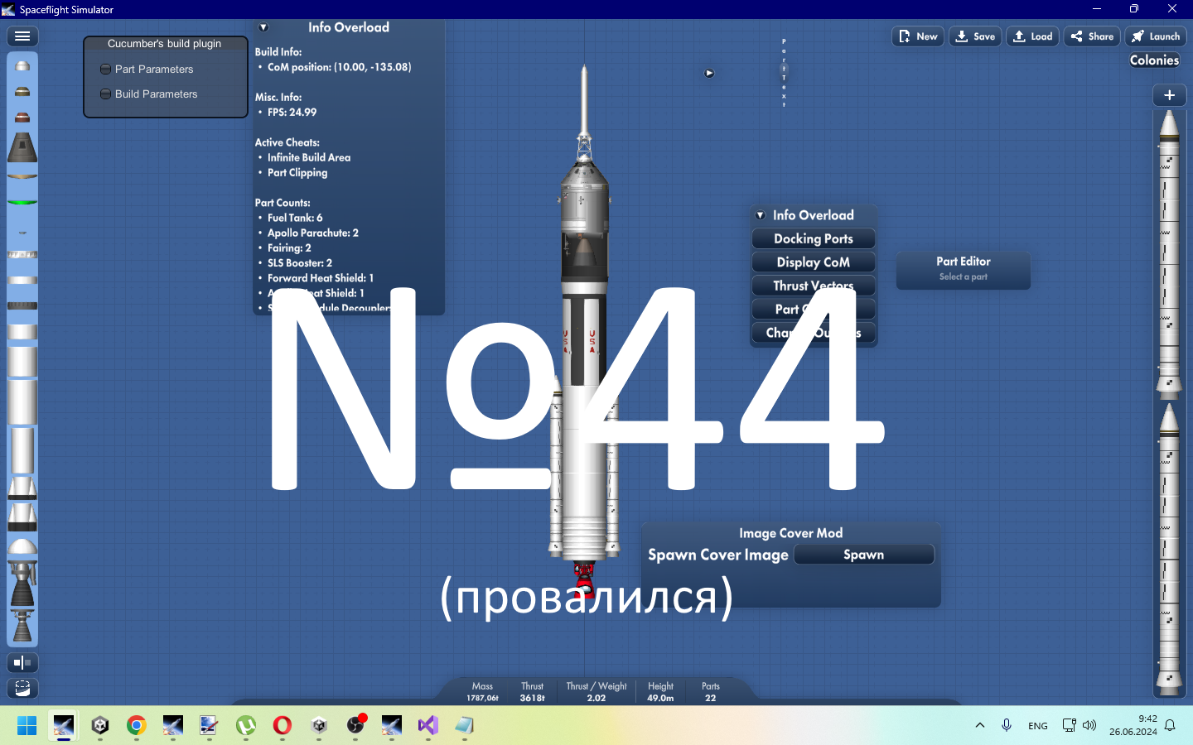Open Windows Start menu

click(27, 726)
